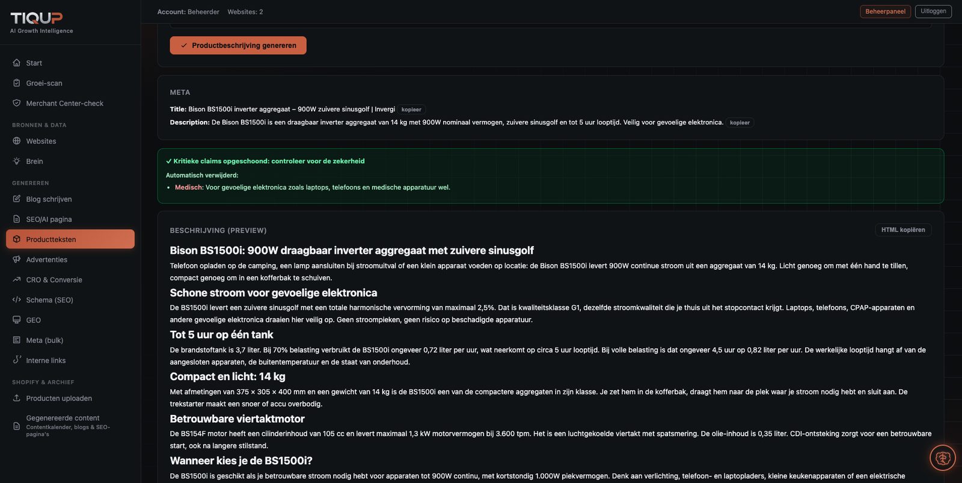The image size is (962, 483).
Task: Click the 'Medisch:' removed claim line
Action: 312,188
